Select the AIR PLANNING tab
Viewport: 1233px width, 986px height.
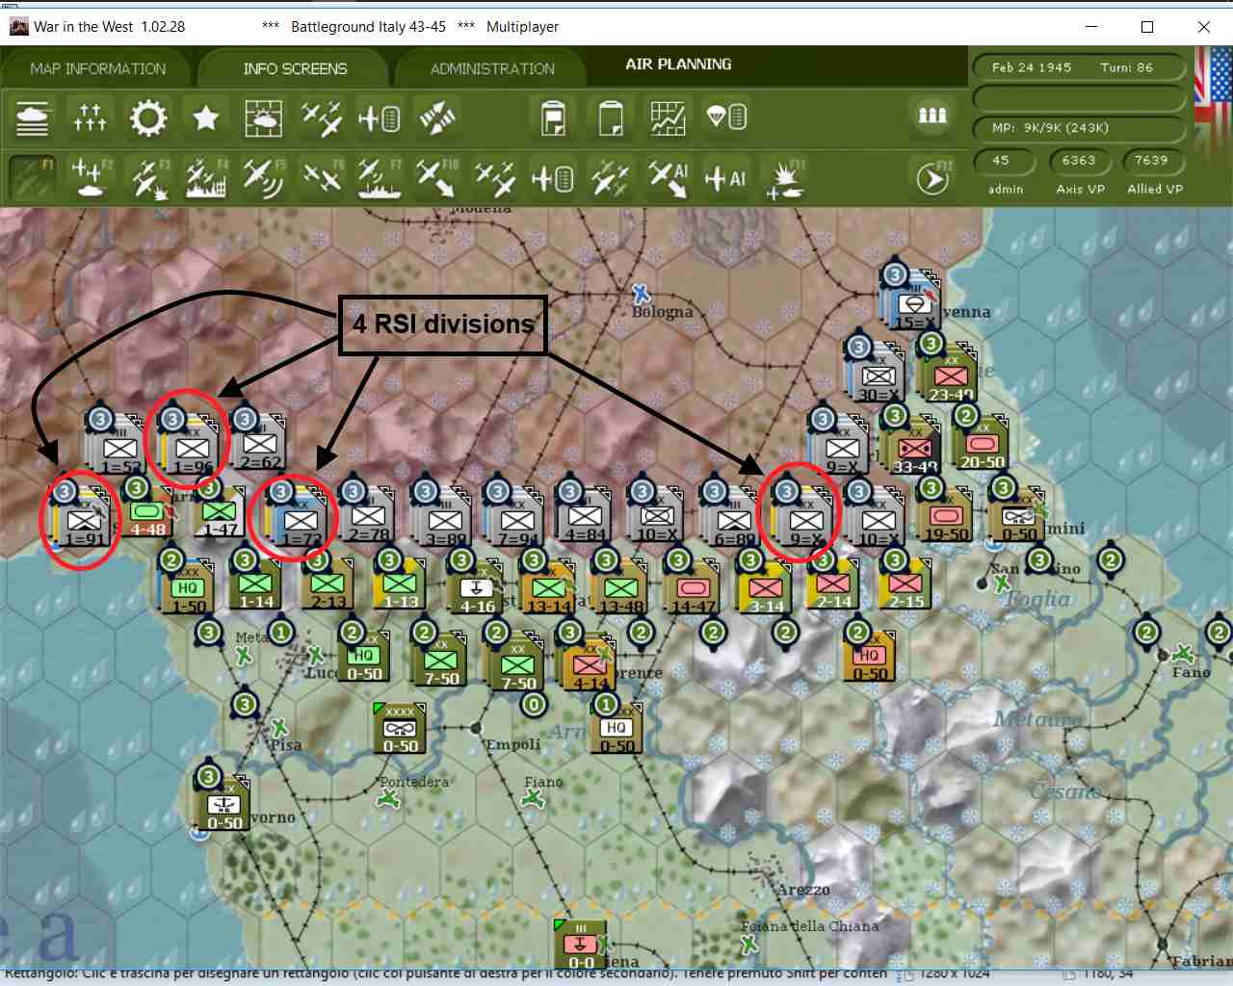pos(678,65)
